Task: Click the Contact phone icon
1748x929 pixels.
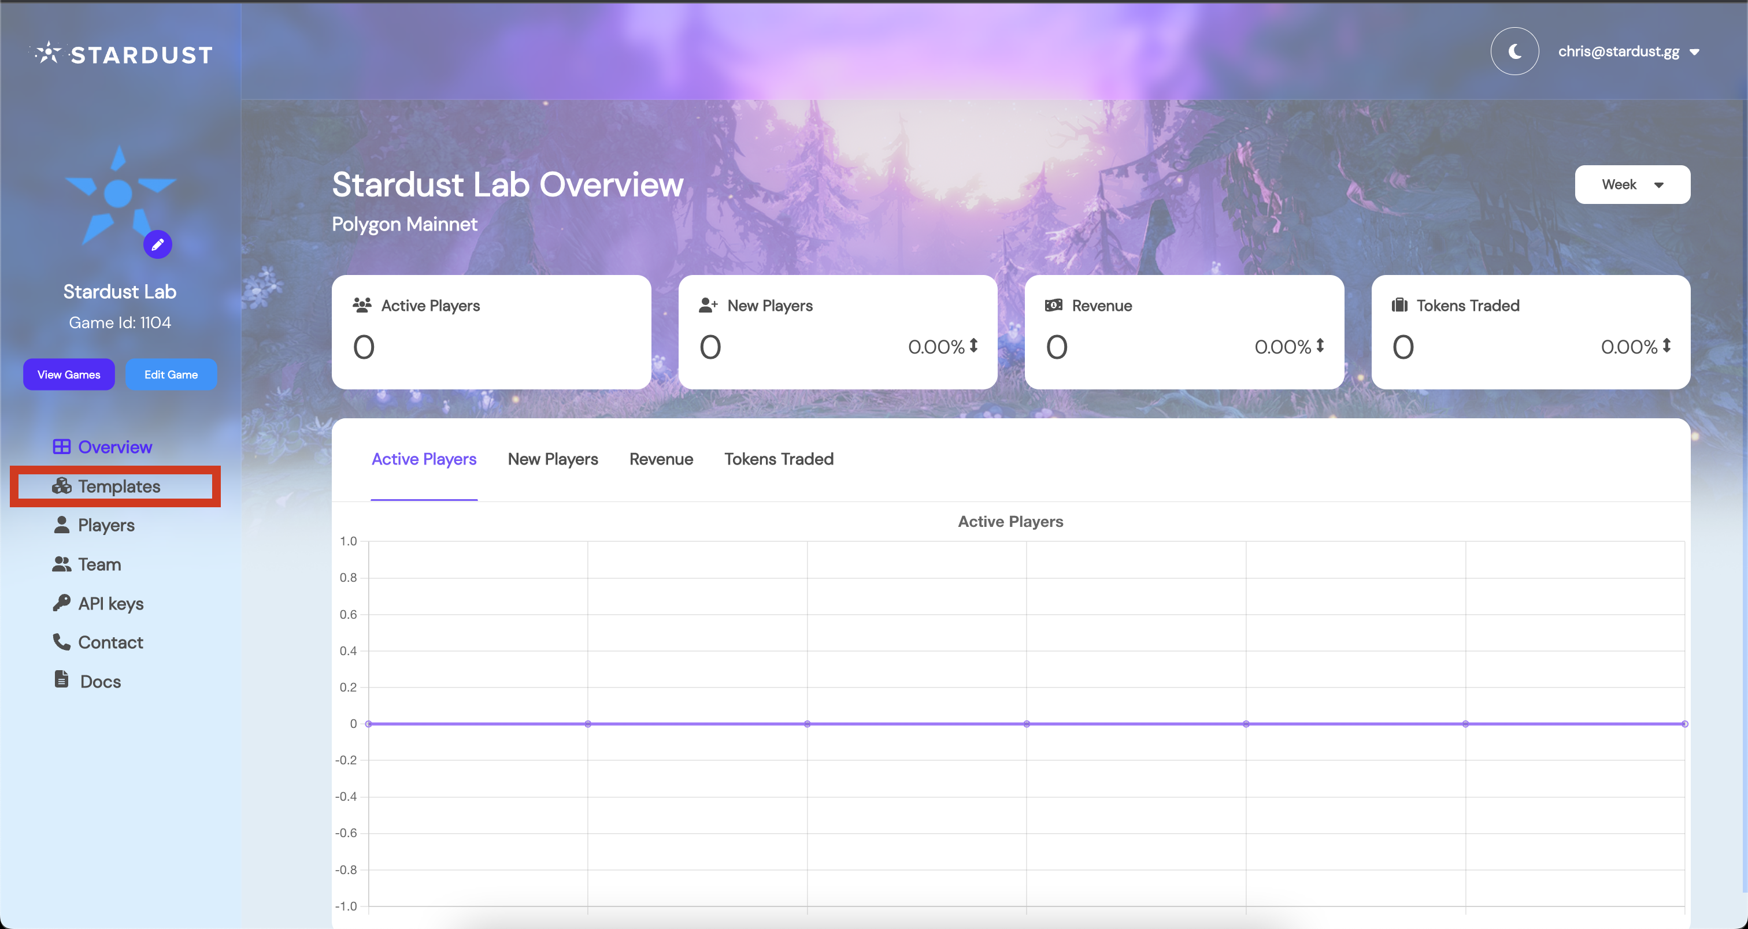Action: [x=62, y=641]
